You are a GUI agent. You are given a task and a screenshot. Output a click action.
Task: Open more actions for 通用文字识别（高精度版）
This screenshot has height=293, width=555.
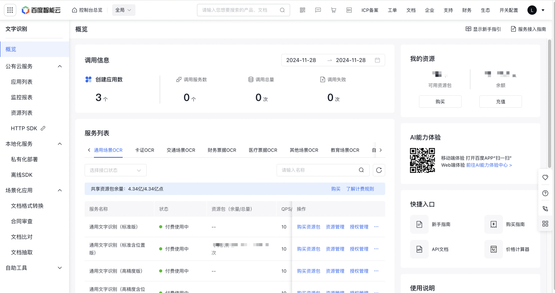[376, 271]
